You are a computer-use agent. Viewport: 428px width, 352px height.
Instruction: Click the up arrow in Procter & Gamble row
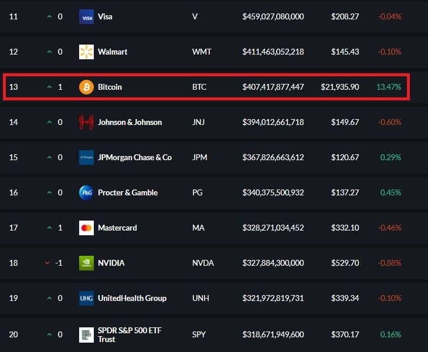[49, 193]
